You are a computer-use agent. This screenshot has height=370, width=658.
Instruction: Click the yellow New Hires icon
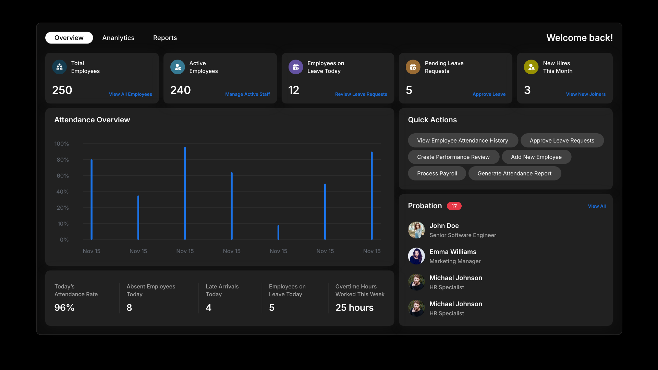(x=531, y=67)
